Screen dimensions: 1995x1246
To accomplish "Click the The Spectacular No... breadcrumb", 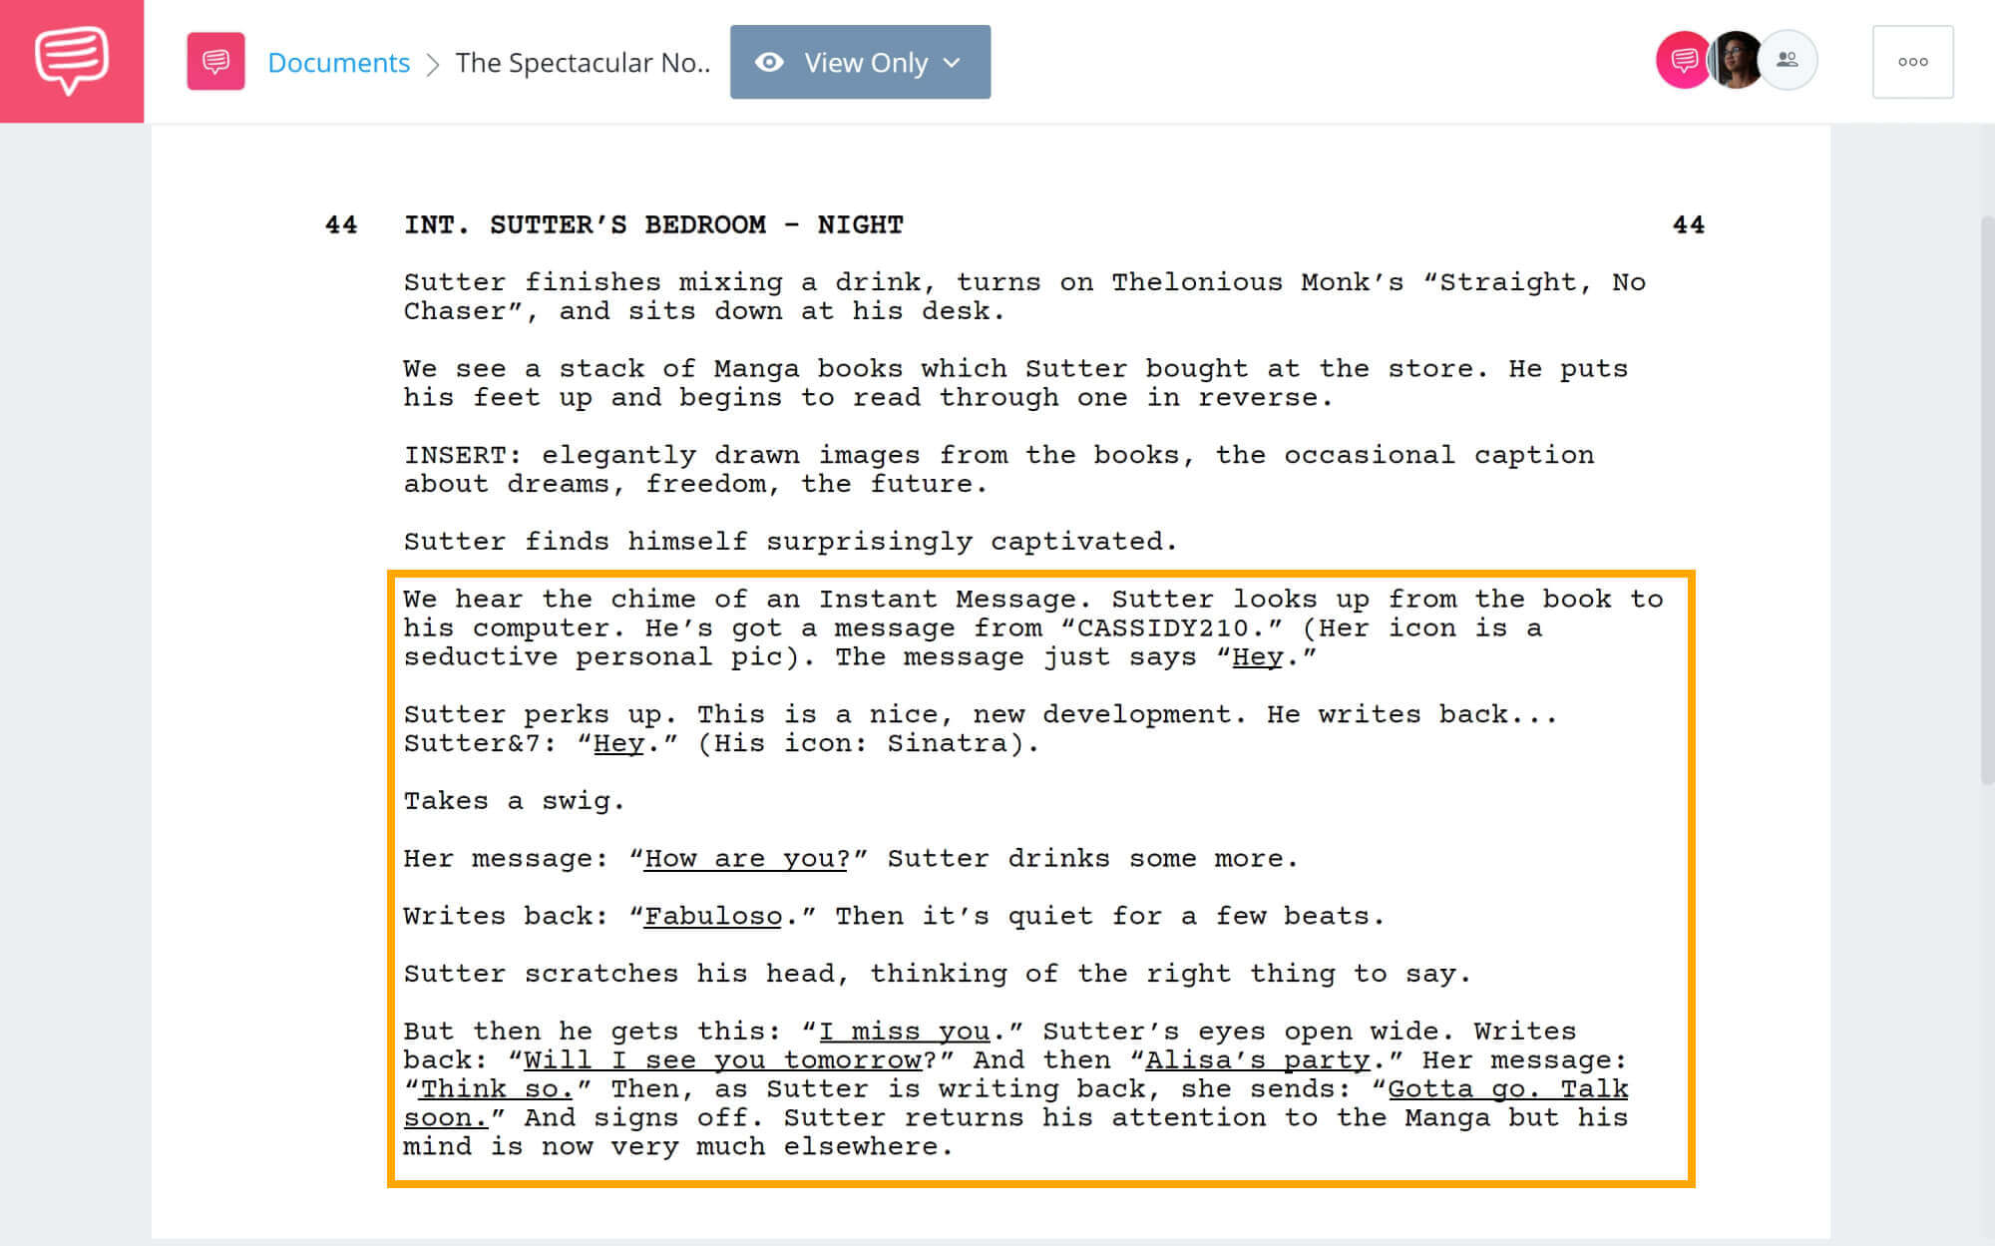I will pyautogui.click(x=582, y=62).
